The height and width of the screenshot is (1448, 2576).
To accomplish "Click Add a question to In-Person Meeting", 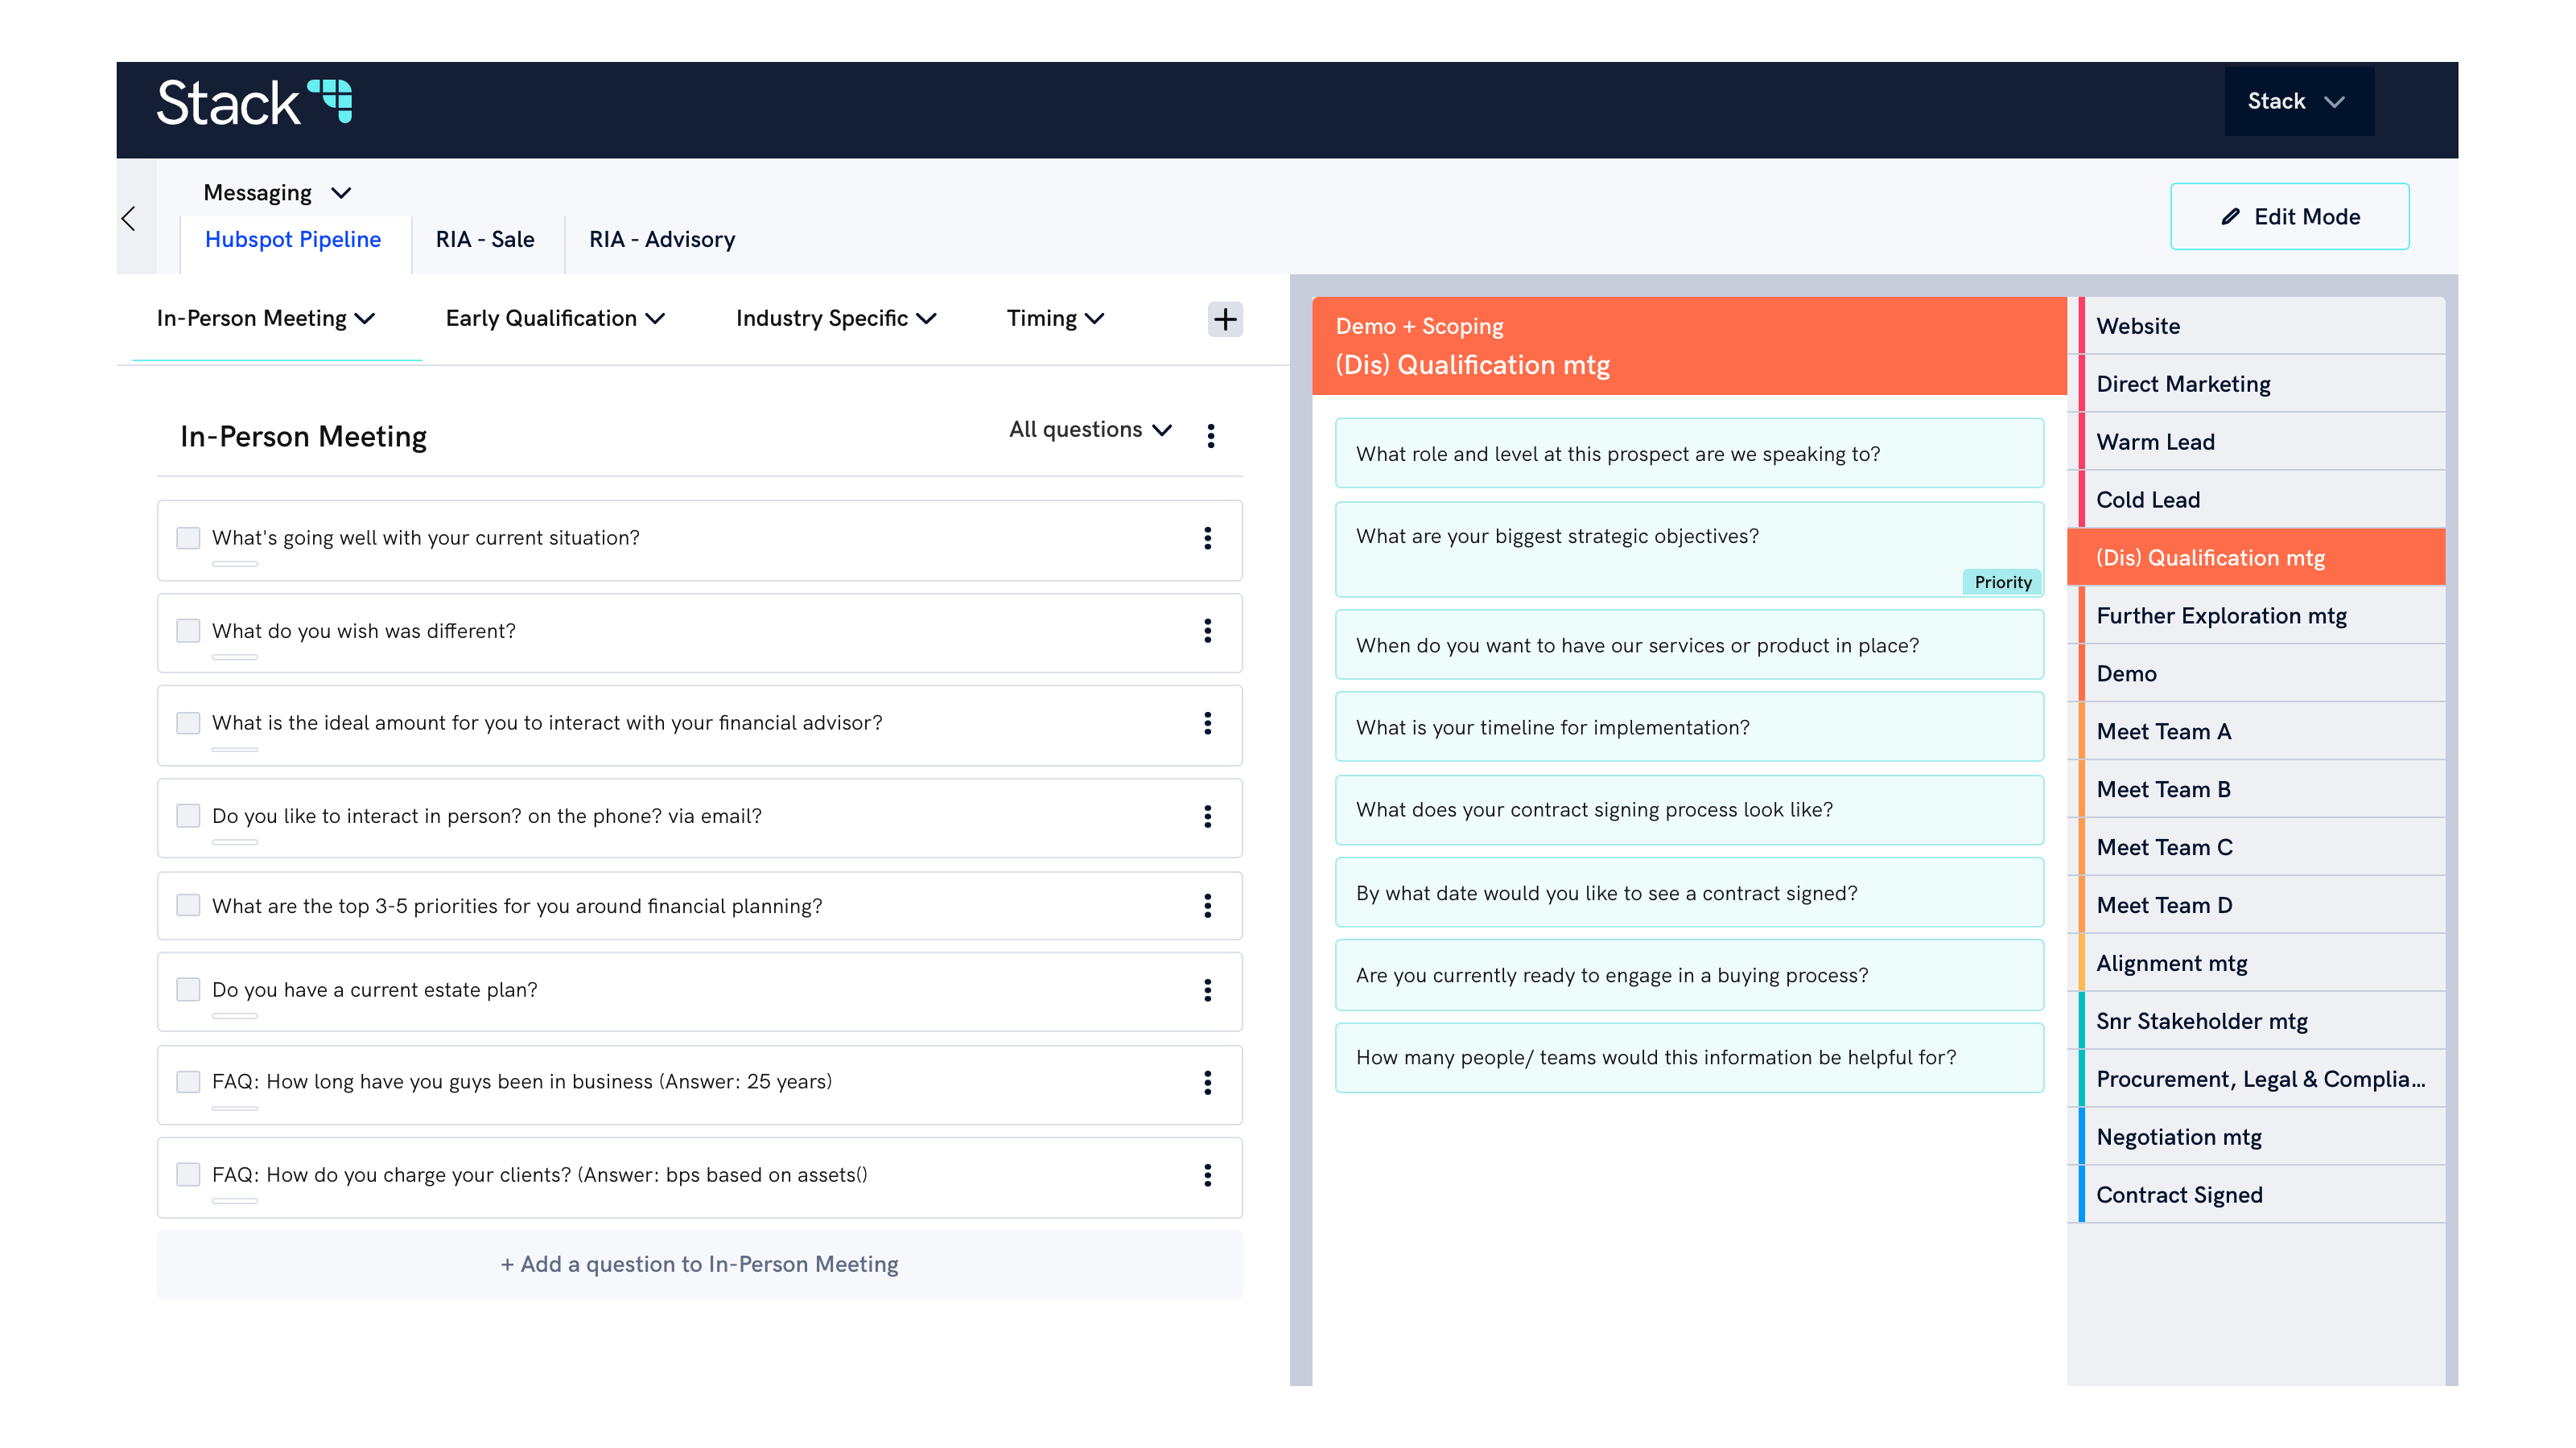I will coord(699,1263).
